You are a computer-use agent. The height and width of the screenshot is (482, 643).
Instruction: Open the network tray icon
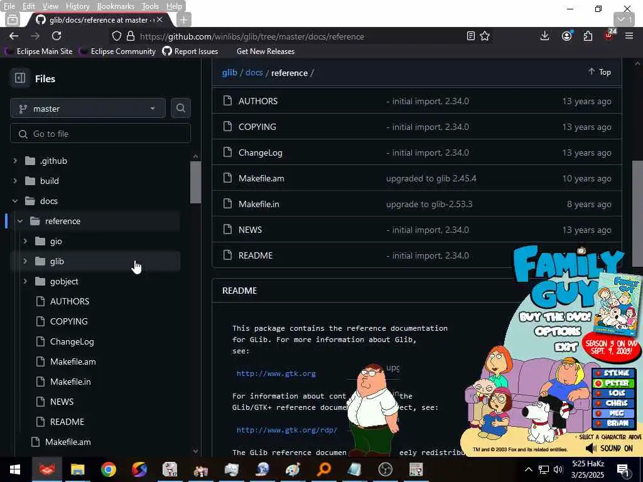(543, 469)
